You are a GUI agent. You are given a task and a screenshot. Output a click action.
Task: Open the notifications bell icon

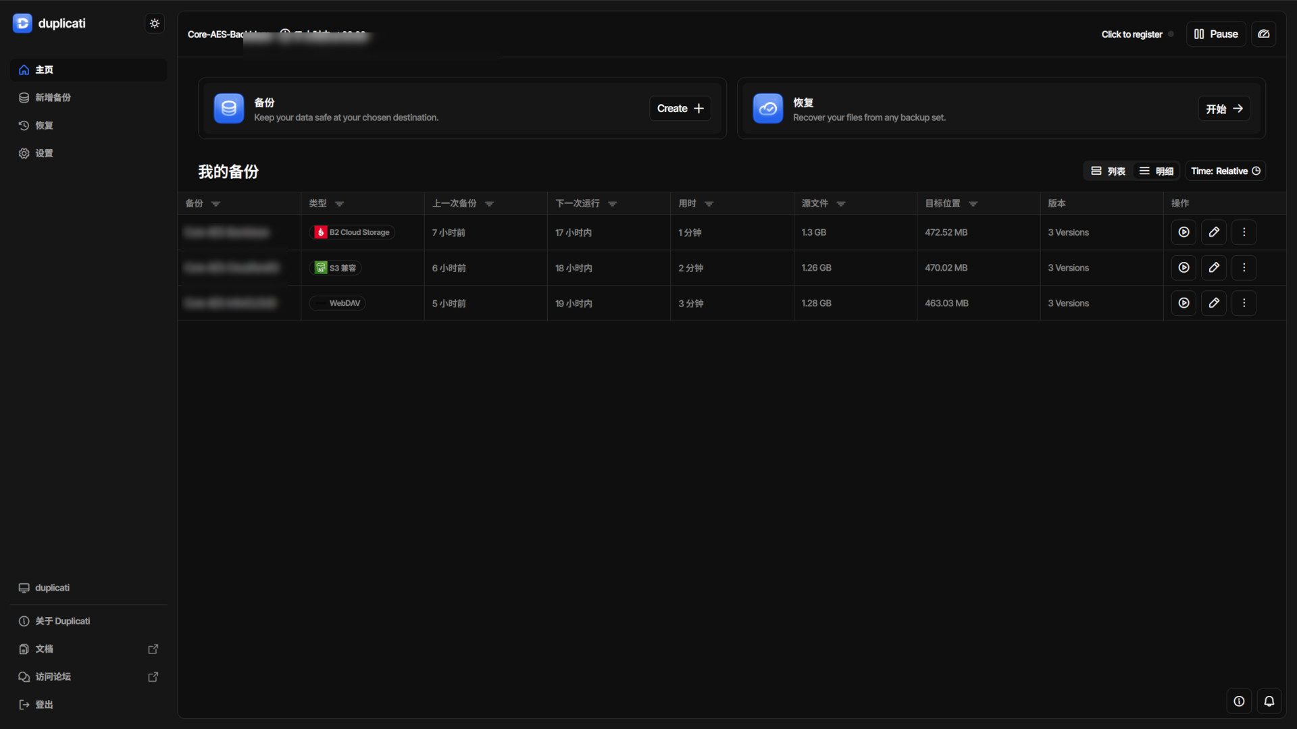tap(1269, 701)
